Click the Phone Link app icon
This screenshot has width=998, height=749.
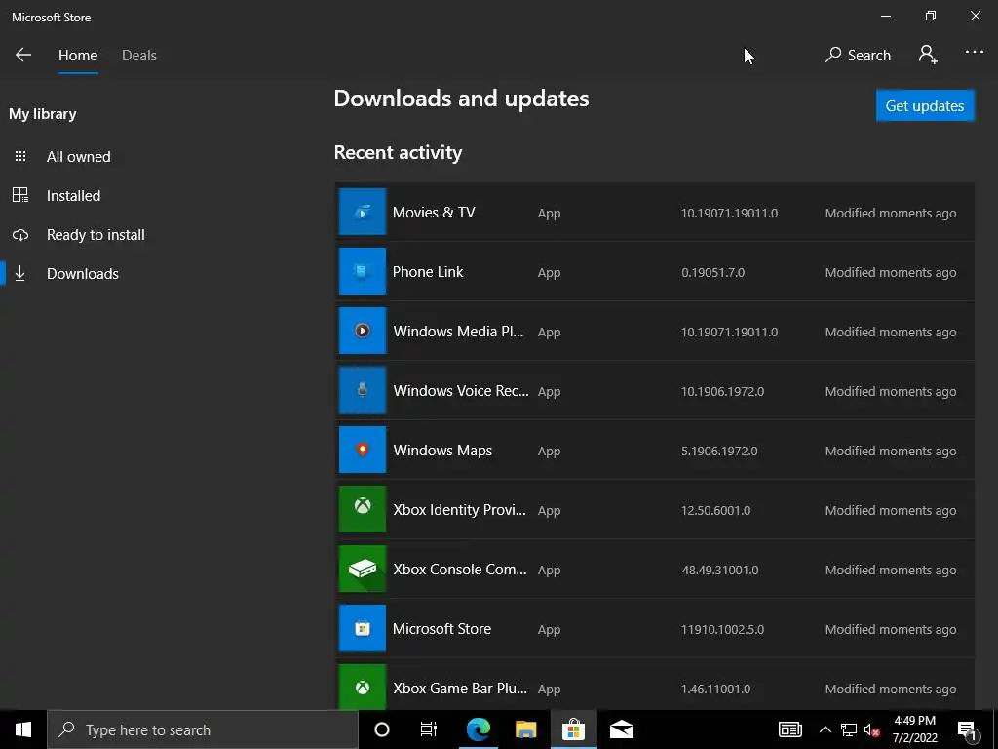pyautogui.click(x=363, y=271)
